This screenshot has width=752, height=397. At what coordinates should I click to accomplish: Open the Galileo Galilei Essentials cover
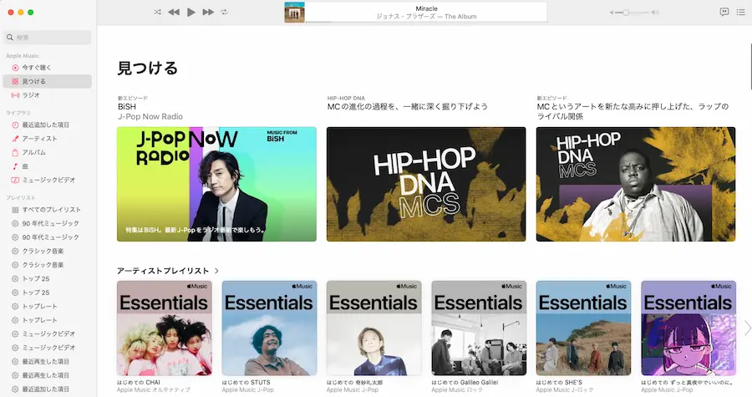click(479, 328)
